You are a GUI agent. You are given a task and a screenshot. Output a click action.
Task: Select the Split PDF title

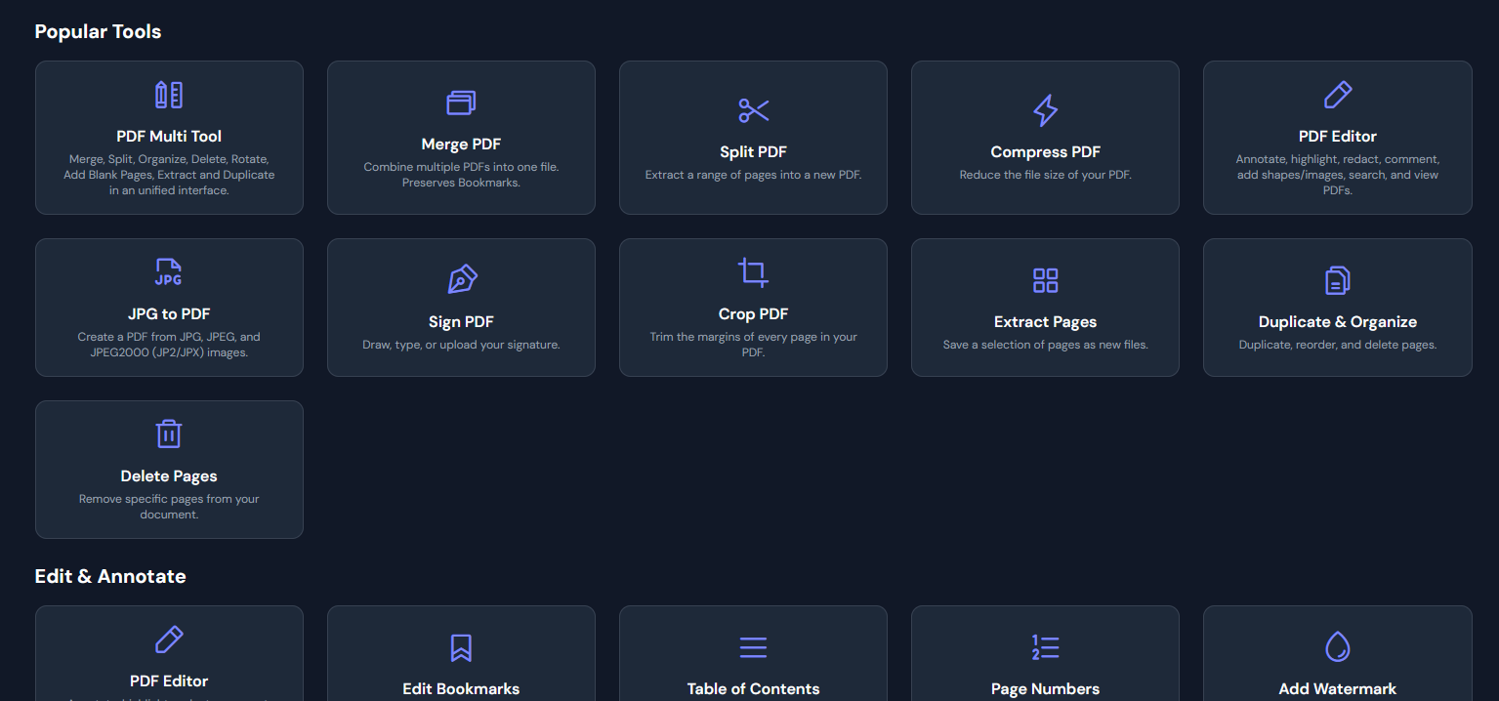[753, 152]
